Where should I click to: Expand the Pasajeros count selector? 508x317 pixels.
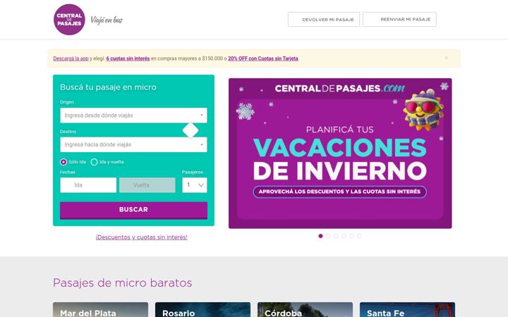(195, 185)
